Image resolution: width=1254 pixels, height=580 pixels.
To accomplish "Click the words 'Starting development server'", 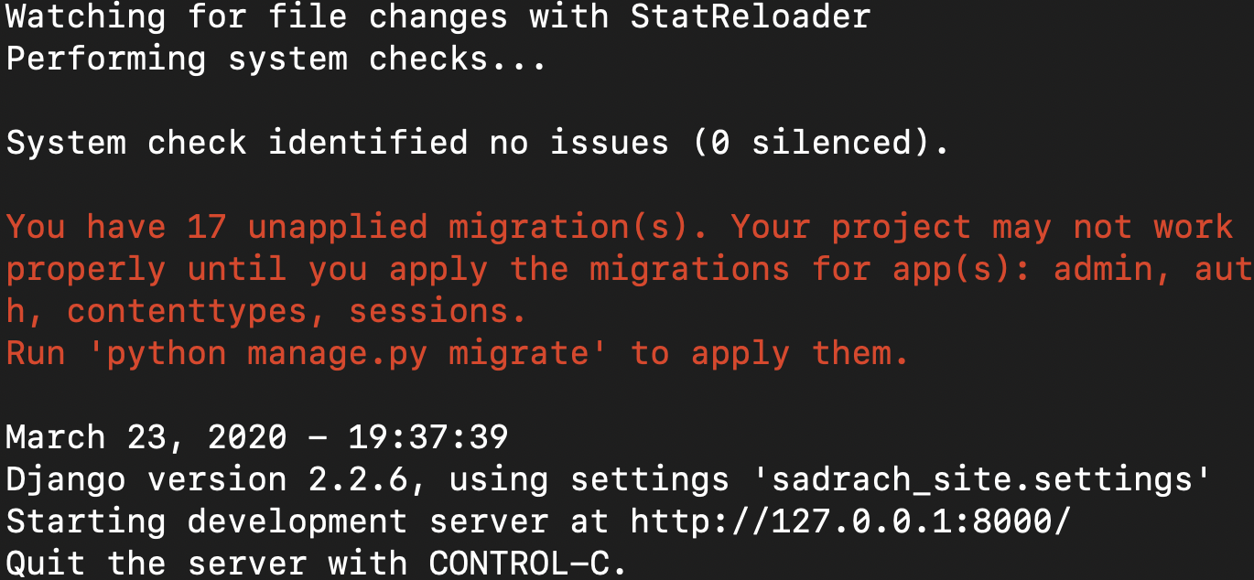I will click(276, 521).
